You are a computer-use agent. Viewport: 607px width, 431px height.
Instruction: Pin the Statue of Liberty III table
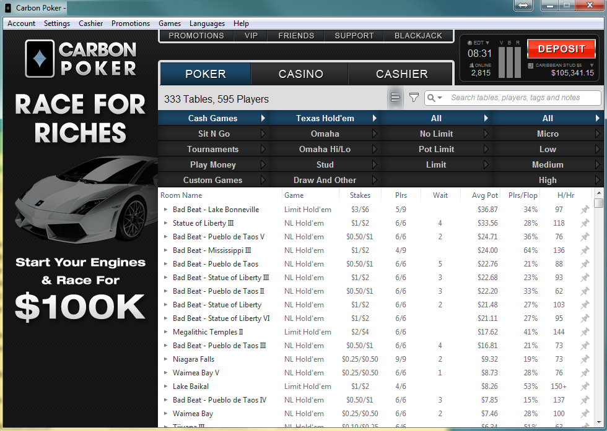tap(585, 223)
